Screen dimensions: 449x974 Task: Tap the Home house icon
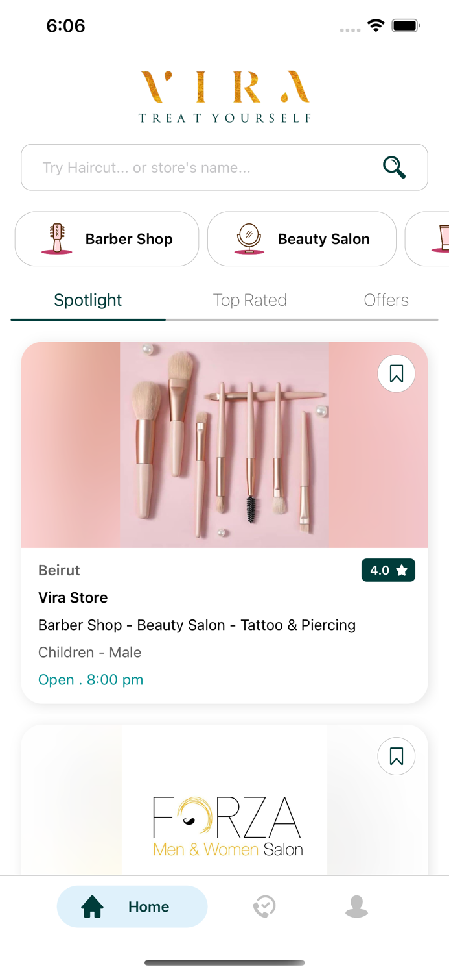click(x=93, y=906)
